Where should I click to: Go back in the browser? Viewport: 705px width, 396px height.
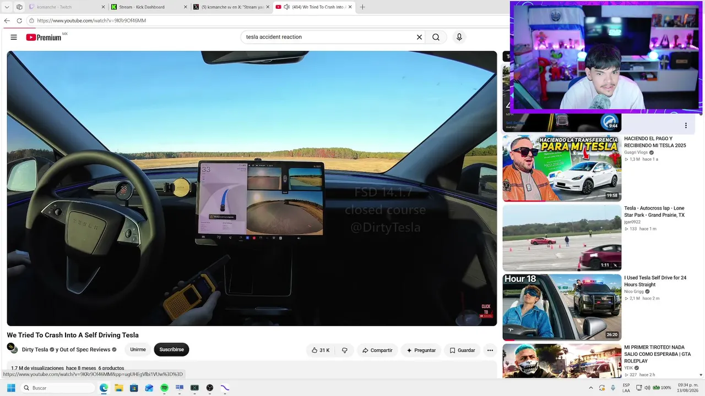[x=7, y=21]
